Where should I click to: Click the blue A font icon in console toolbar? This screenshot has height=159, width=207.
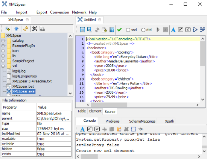click(x=82, y=129)
